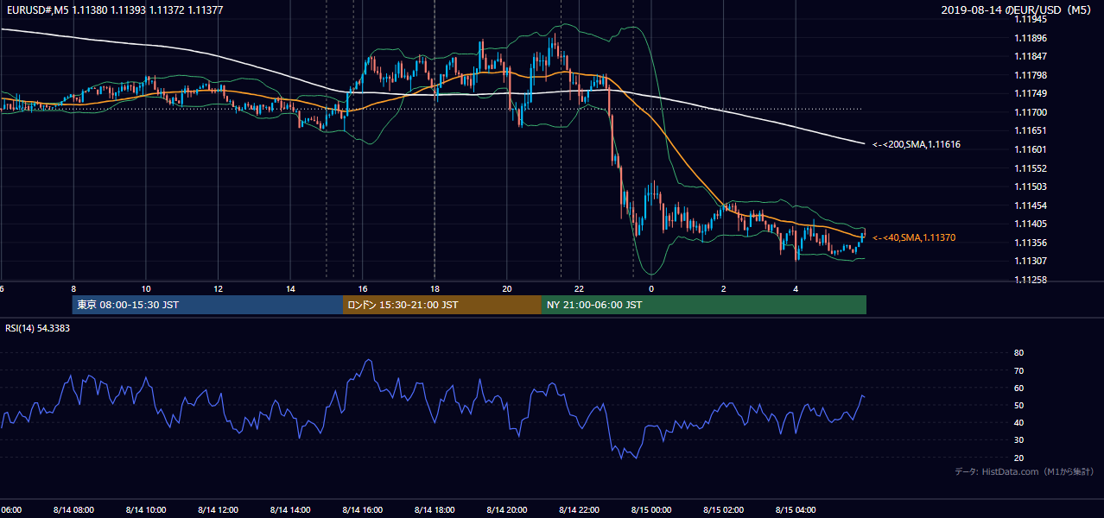1104x518 pixels.
Task: Click hour label 2 under price chart
Action: 723,289
